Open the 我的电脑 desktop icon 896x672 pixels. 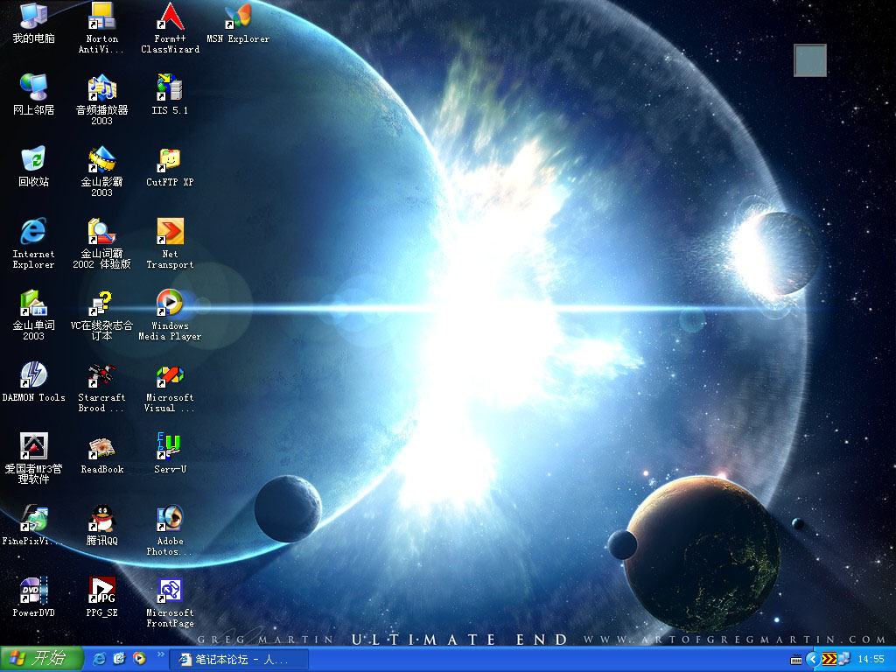click(34, 23)
